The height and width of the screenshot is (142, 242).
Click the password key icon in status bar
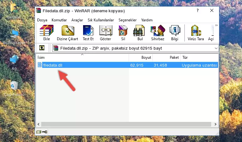[45, 132]
